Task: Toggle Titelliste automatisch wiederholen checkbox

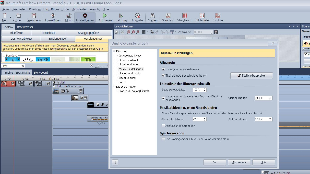Action: 163,76
